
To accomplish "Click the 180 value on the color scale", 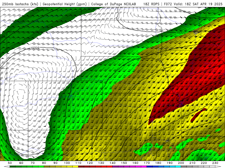I will (x=158, y=163).
